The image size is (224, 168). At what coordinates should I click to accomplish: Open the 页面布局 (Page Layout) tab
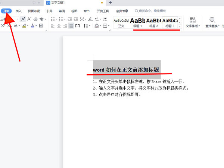(x=34, y=11)
